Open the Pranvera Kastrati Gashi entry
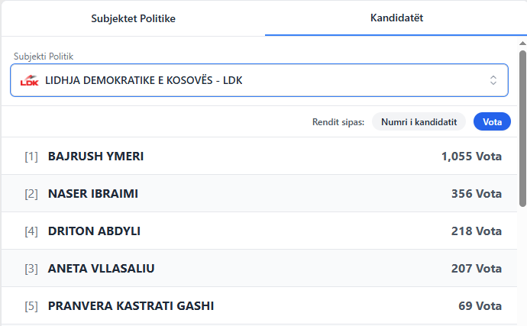This screenshot has width=527, height=326. pyautogui.click(x=131, y=306)
